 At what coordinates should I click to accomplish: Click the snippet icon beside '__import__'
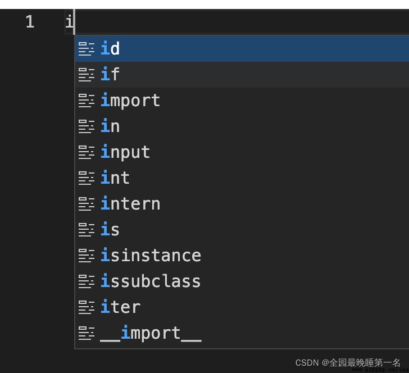[x=87, y=333]
